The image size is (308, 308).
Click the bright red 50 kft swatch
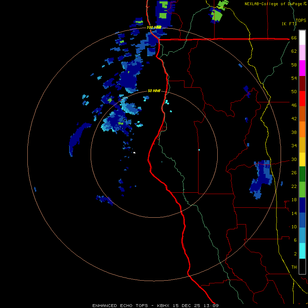click(x=302, y=99)
